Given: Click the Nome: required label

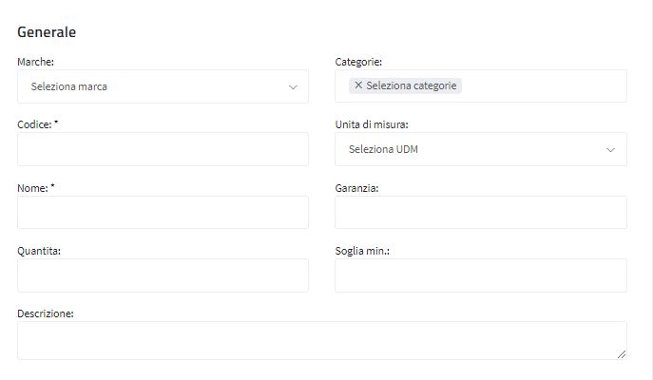Looking at the screenshot, I should click(36, 188).
